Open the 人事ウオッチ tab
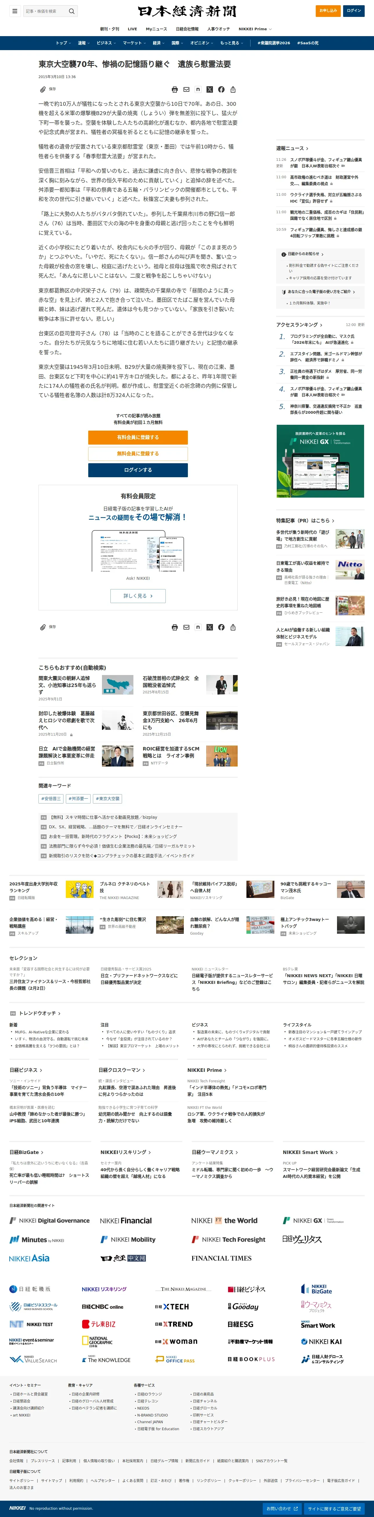 218,29
